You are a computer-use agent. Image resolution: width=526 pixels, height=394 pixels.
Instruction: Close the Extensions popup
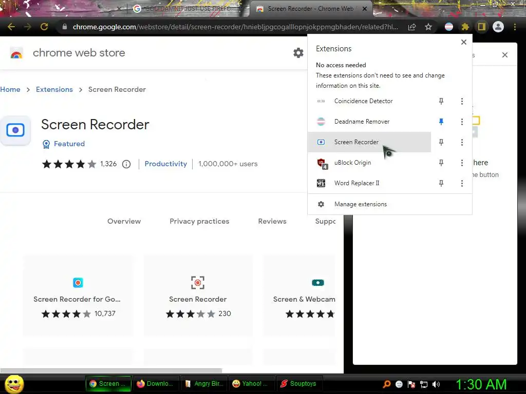(464, 42)
